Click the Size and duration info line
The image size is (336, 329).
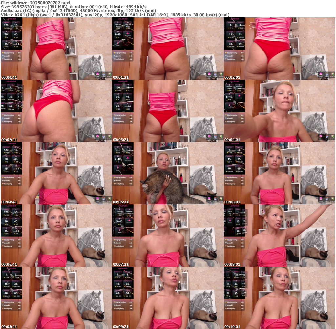[x=74, y=7]
